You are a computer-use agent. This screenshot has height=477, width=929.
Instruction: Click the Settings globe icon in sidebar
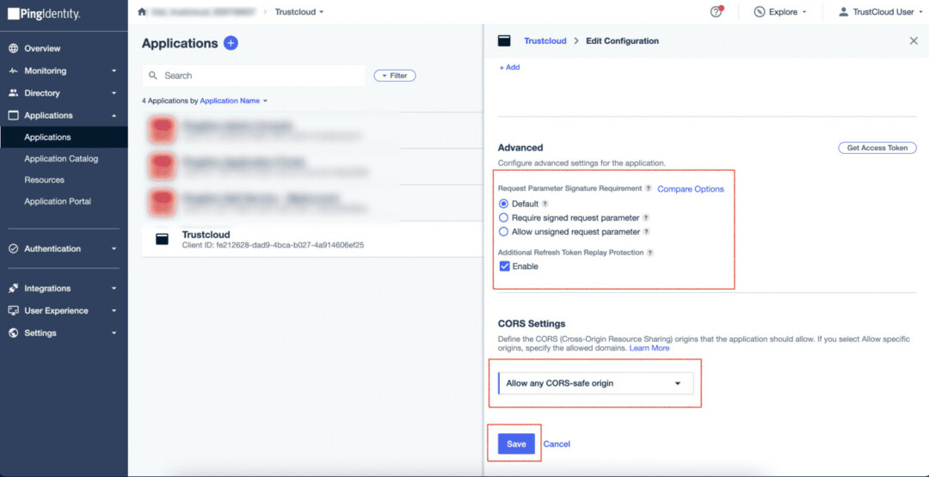(13, 333)
